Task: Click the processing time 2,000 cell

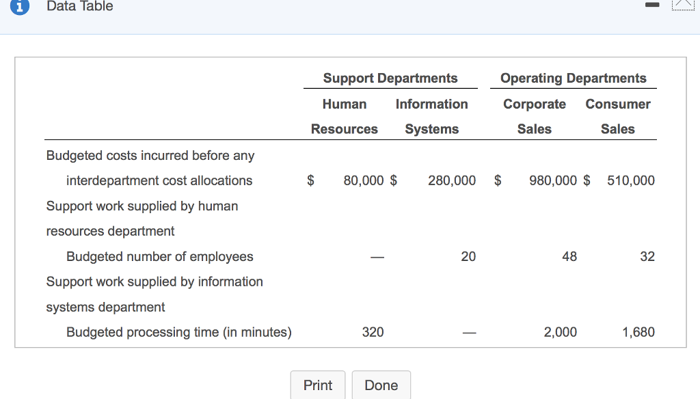Action: [561, 332]
